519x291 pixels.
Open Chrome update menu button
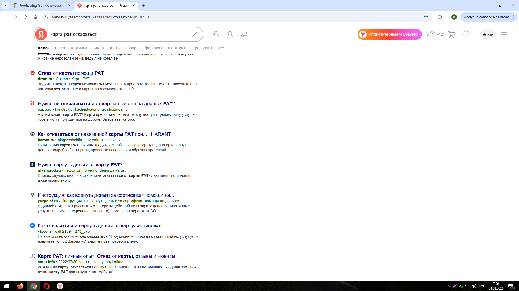(x=489, y=17)
